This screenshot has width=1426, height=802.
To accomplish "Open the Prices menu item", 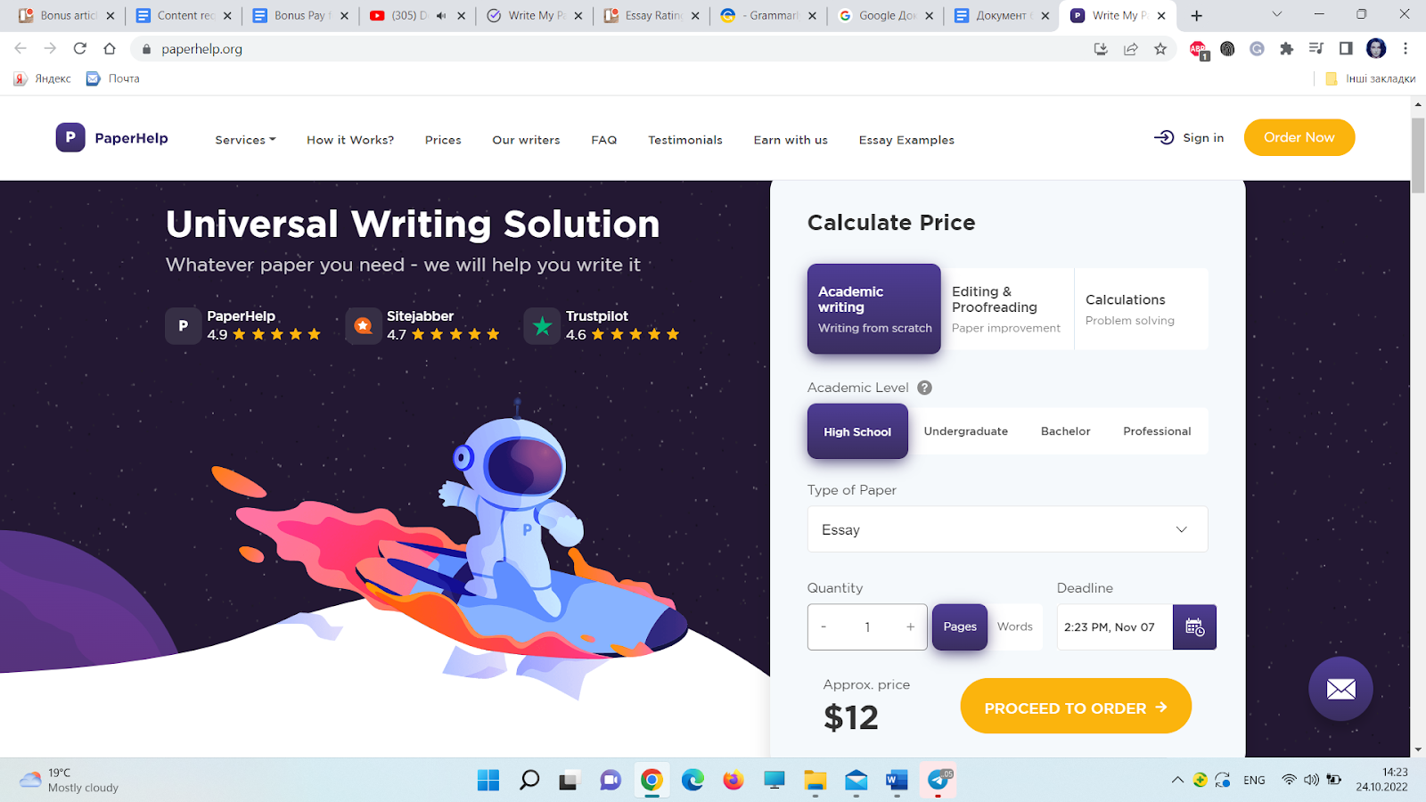I will [x=443, y=140].
